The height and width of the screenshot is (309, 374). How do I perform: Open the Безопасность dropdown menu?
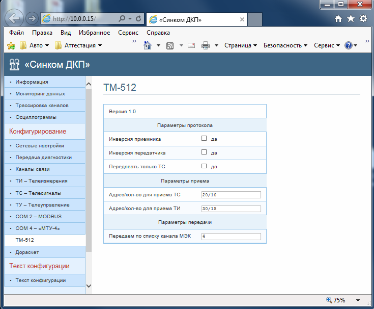pos(285,45)
